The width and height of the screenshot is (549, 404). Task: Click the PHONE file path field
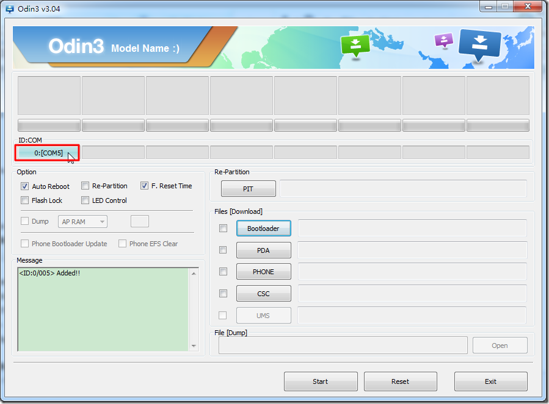tap(412, 272)
